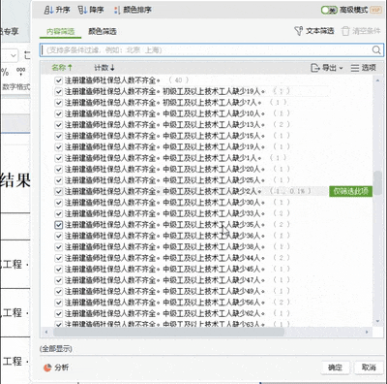Click the options (选项) list icon
Screen dimensions: 387x384
[355, 68]
